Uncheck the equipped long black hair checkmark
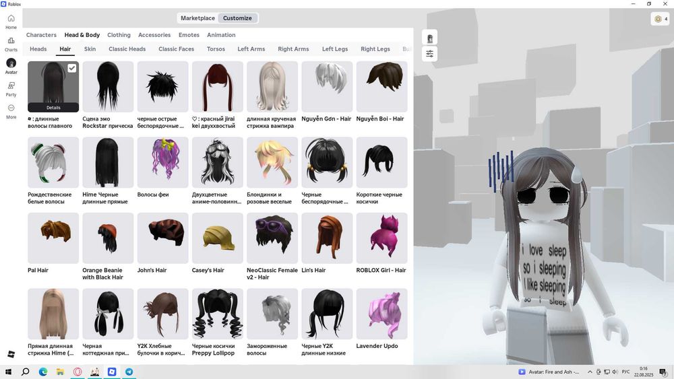674x379 pixels. pyautogui.click(x=72, y=68)
